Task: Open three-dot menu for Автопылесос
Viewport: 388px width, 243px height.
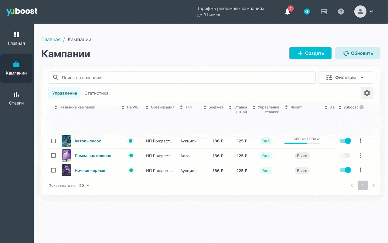Action: point(361,141)
